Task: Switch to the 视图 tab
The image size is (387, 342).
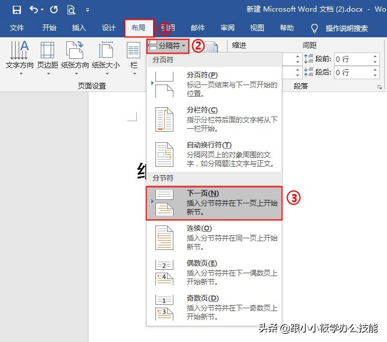Action: 257,28
